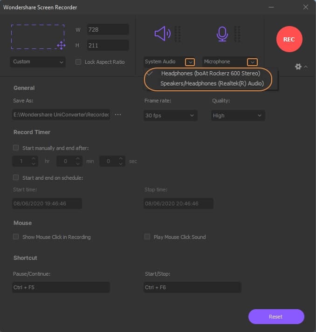Image resolution: width=316 pixels, height=332 pixels.
Task: Browse save location with the three-dots button
Action: click(118, 115)
